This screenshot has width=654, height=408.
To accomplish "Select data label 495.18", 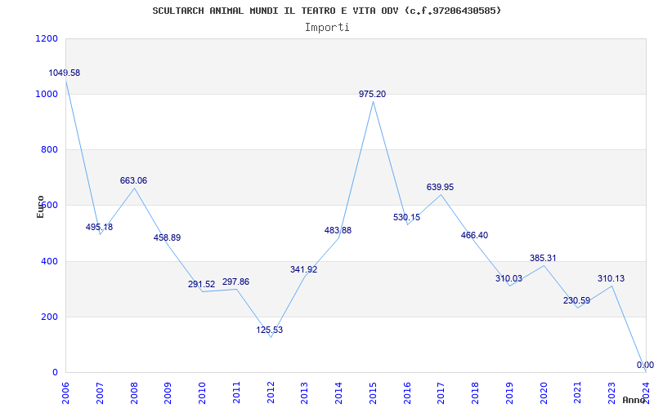I will pos(99,228).
